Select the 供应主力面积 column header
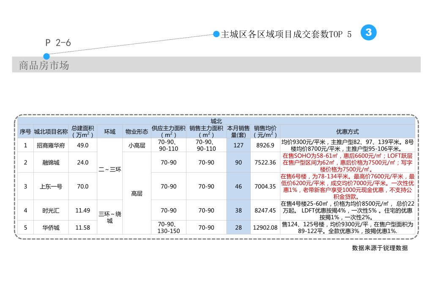 click(168, 131)
